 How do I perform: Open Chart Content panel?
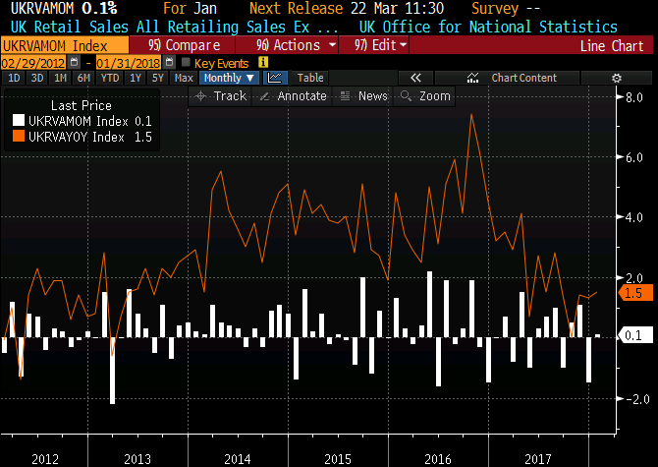(x=508, y=78)
